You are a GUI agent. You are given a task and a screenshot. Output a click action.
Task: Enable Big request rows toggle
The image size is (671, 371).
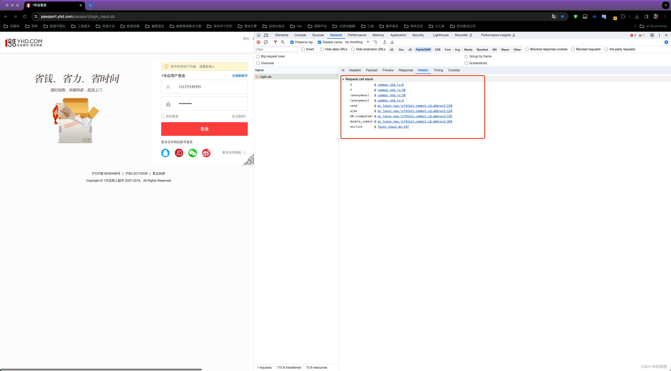[258, 56]
